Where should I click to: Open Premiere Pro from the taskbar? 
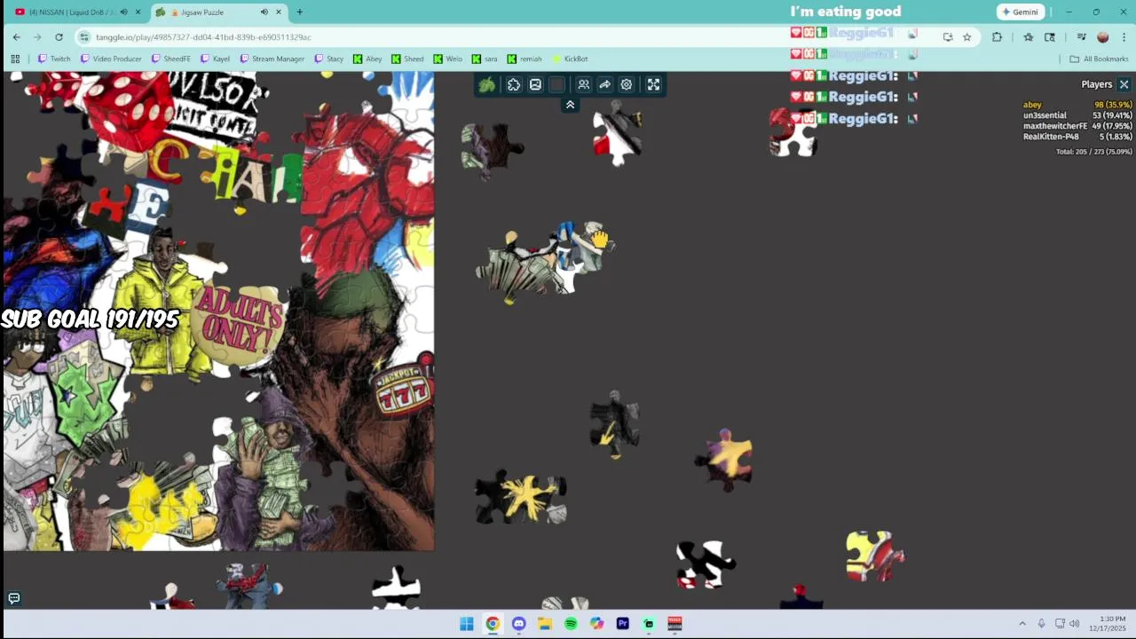(x=622, y=624)
